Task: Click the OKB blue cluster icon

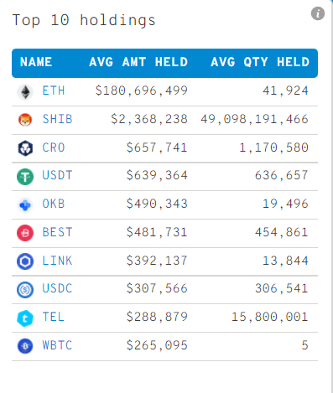Action: (25, 205)
